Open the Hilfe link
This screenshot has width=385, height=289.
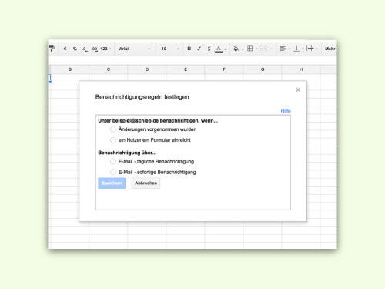coord(286,111)
